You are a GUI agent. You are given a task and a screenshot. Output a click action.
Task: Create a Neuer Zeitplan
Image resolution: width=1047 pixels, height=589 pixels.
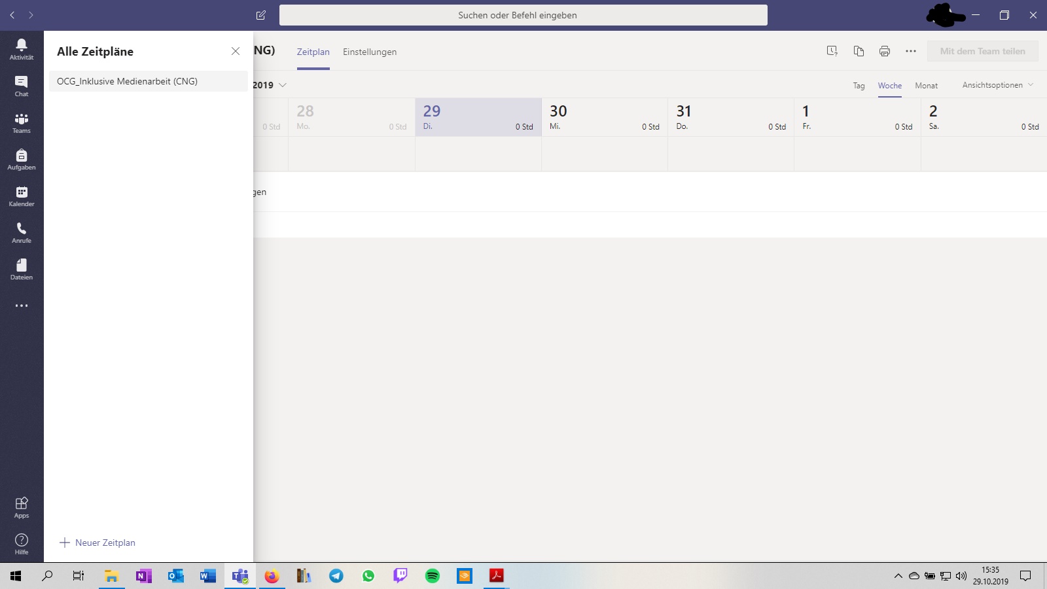pos(98,543)
